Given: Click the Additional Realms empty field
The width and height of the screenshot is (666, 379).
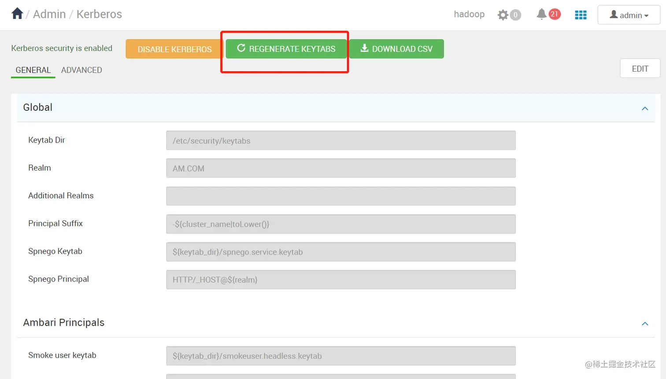Looking at the screenshot, I should click(x=341, y=196).
